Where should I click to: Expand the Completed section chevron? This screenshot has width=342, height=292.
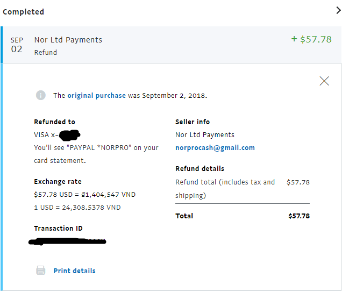337,10
